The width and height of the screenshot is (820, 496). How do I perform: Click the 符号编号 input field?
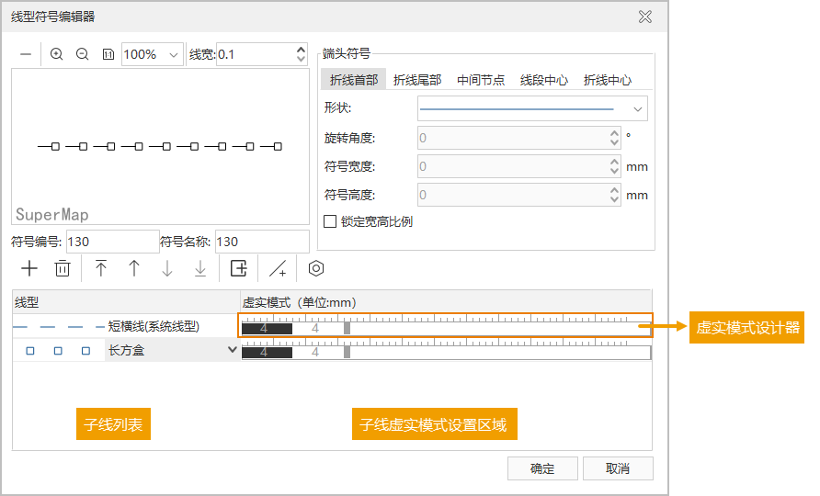coord(112,242)
